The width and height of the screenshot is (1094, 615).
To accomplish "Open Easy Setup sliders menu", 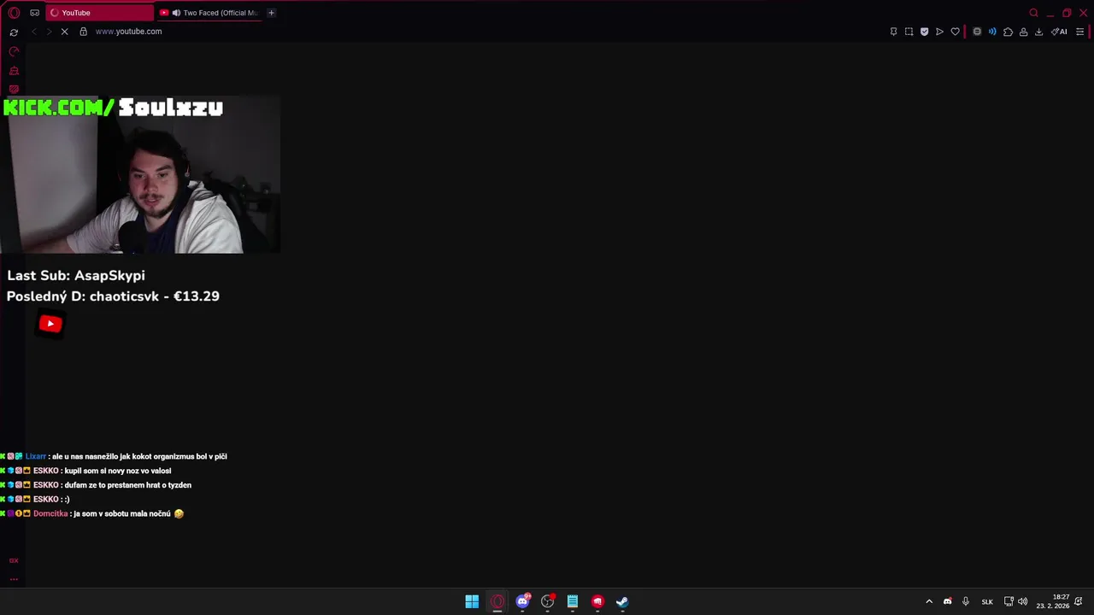I will pos(1079,32).
